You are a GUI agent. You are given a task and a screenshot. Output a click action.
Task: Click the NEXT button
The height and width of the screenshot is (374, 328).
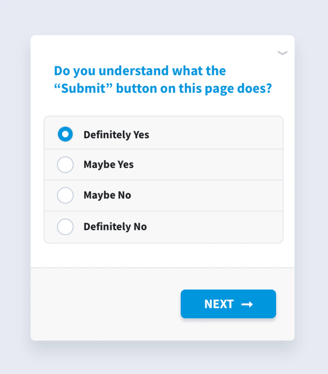click(x=228, y=304)
